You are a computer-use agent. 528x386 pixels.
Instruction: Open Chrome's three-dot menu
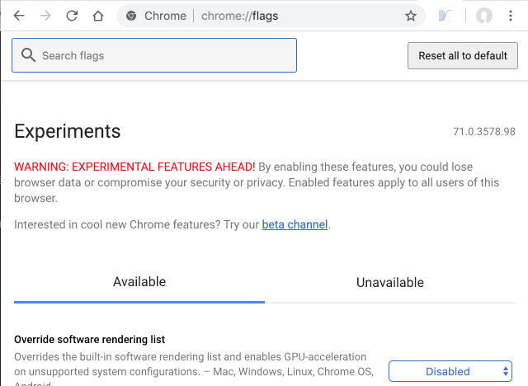click(511, 16)
